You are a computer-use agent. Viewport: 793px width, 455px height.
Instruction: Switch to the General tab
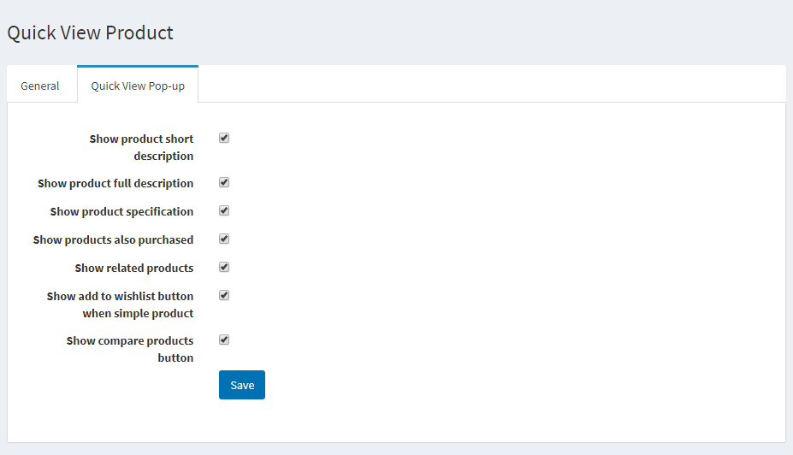[40, 86]
